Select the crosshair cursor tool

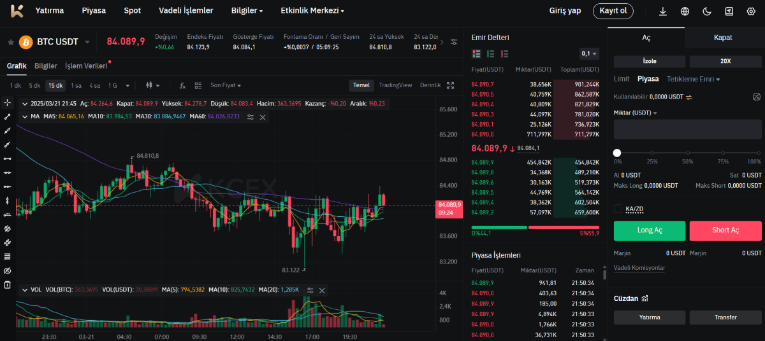point(8,102)
